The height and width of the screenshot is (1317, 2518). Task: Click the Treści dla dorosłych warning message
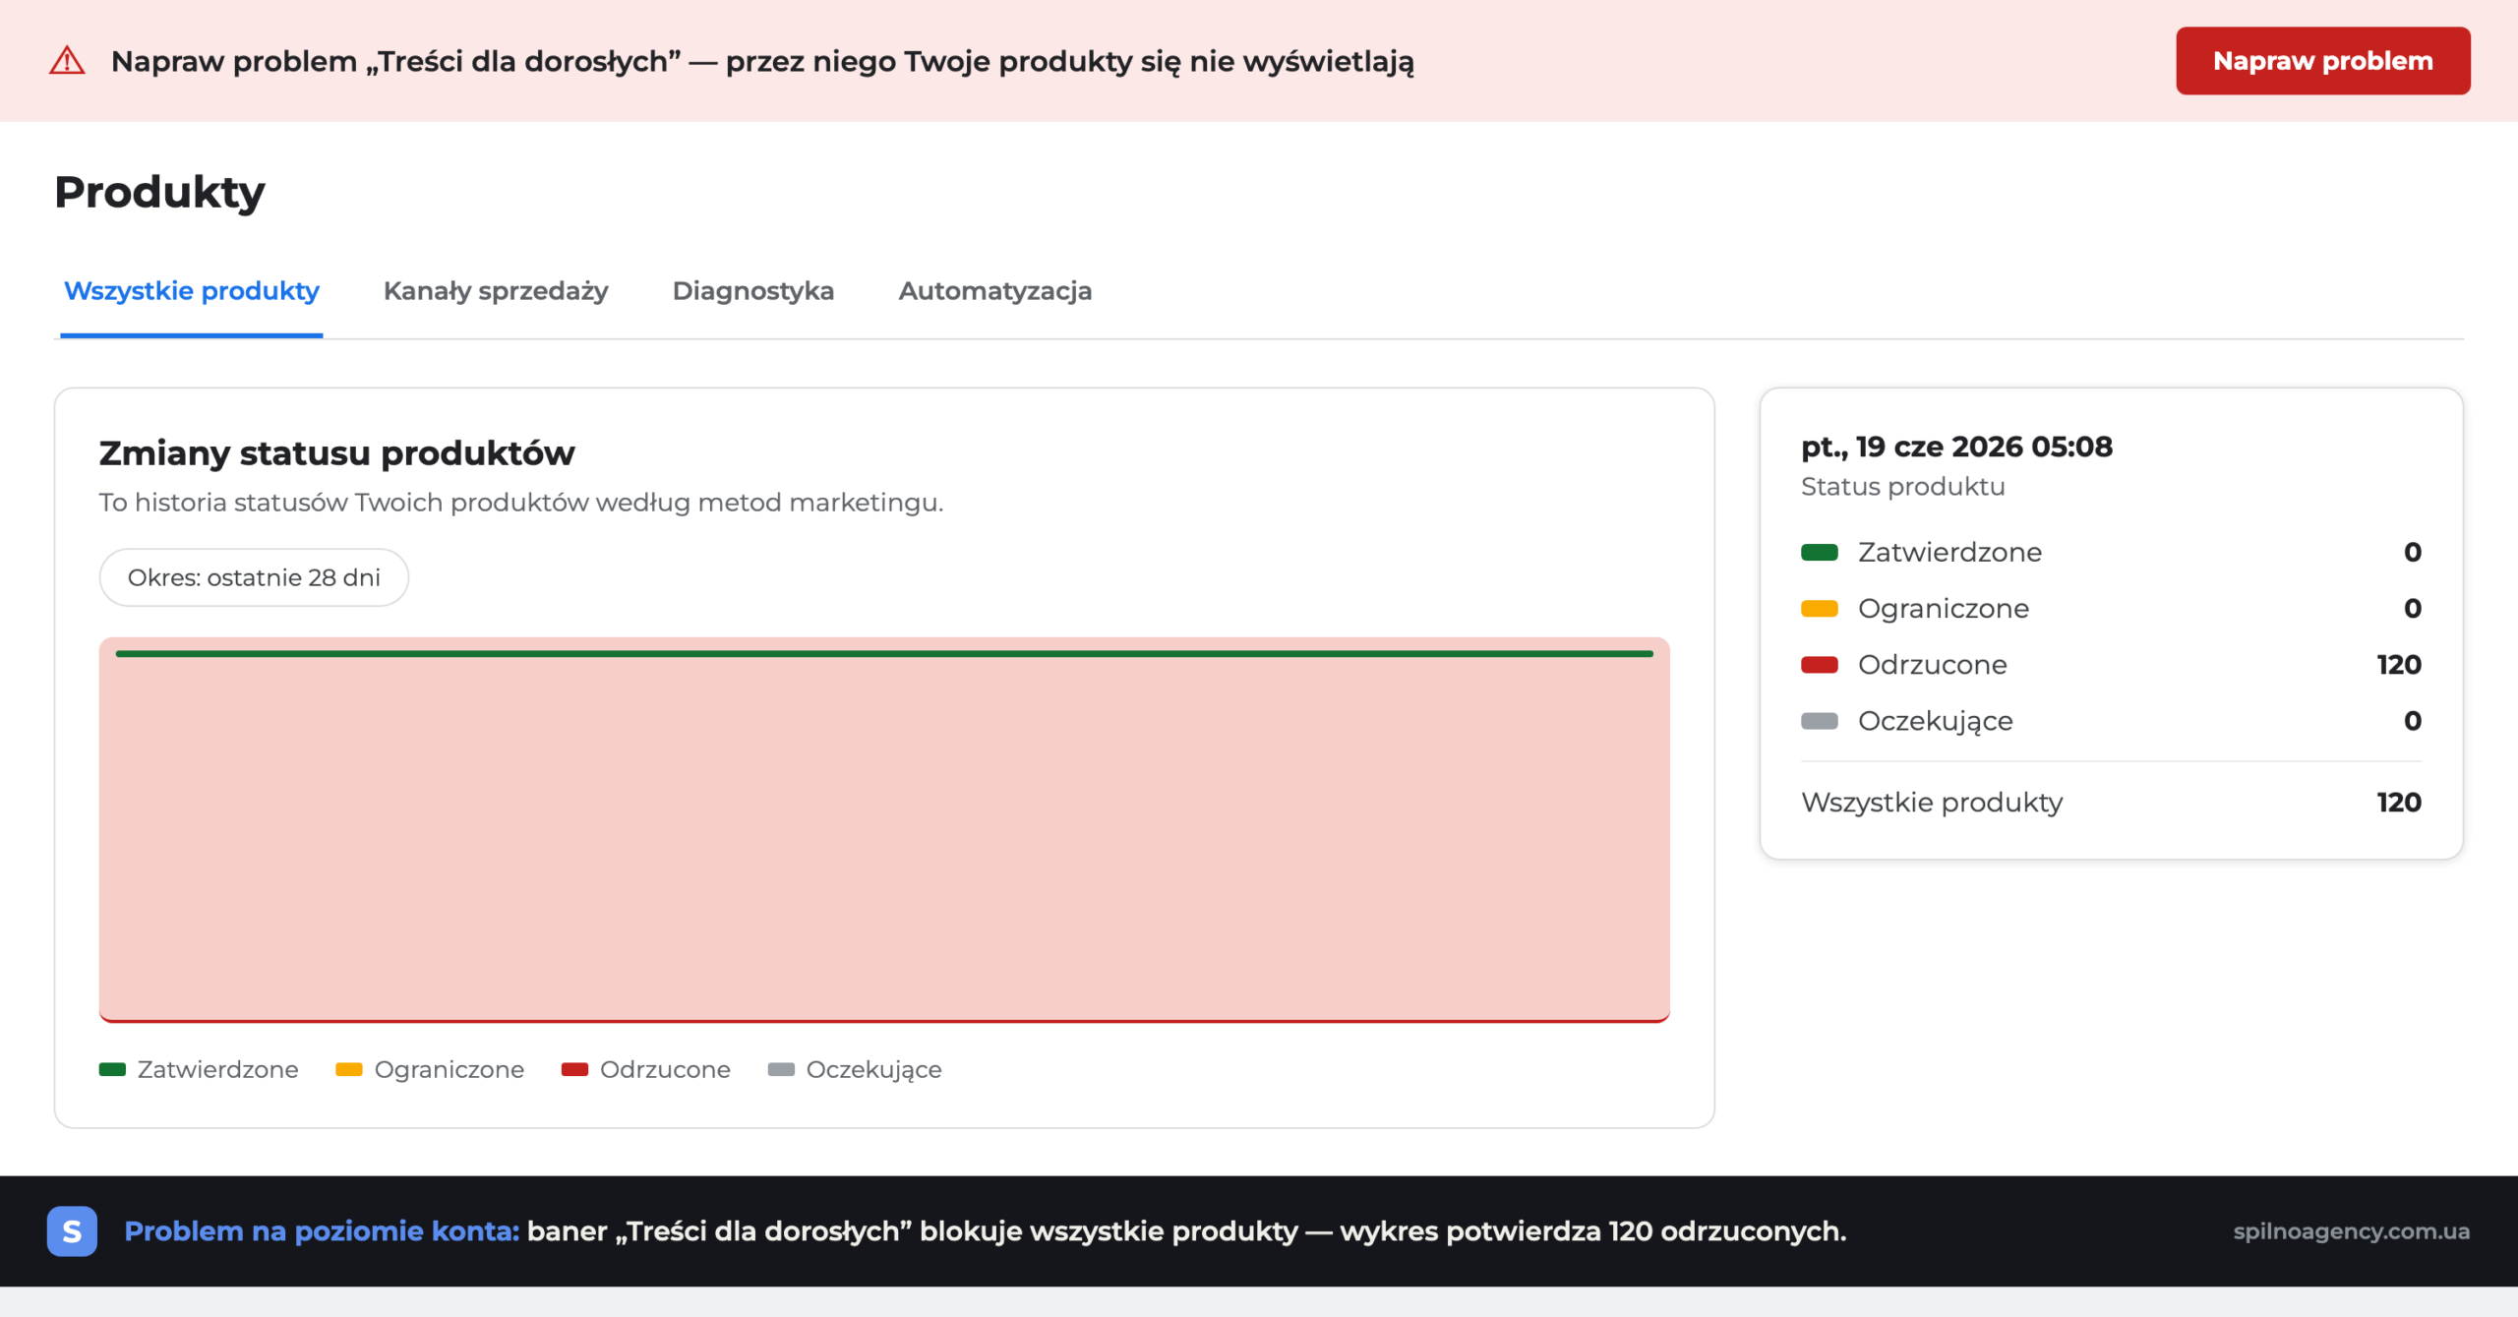tap(762, 61)
